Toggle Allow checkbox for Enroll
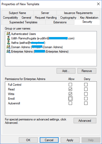This screenshot has width=102, height=144. point(70,99)
